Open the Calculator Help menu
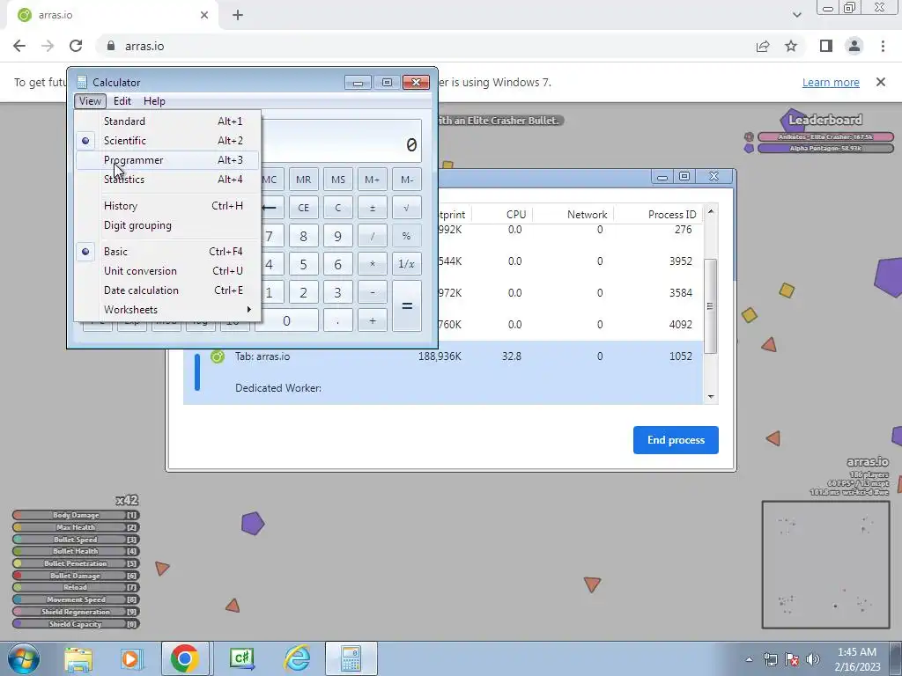The image size is (902, 676). click(x=154, y=101)
